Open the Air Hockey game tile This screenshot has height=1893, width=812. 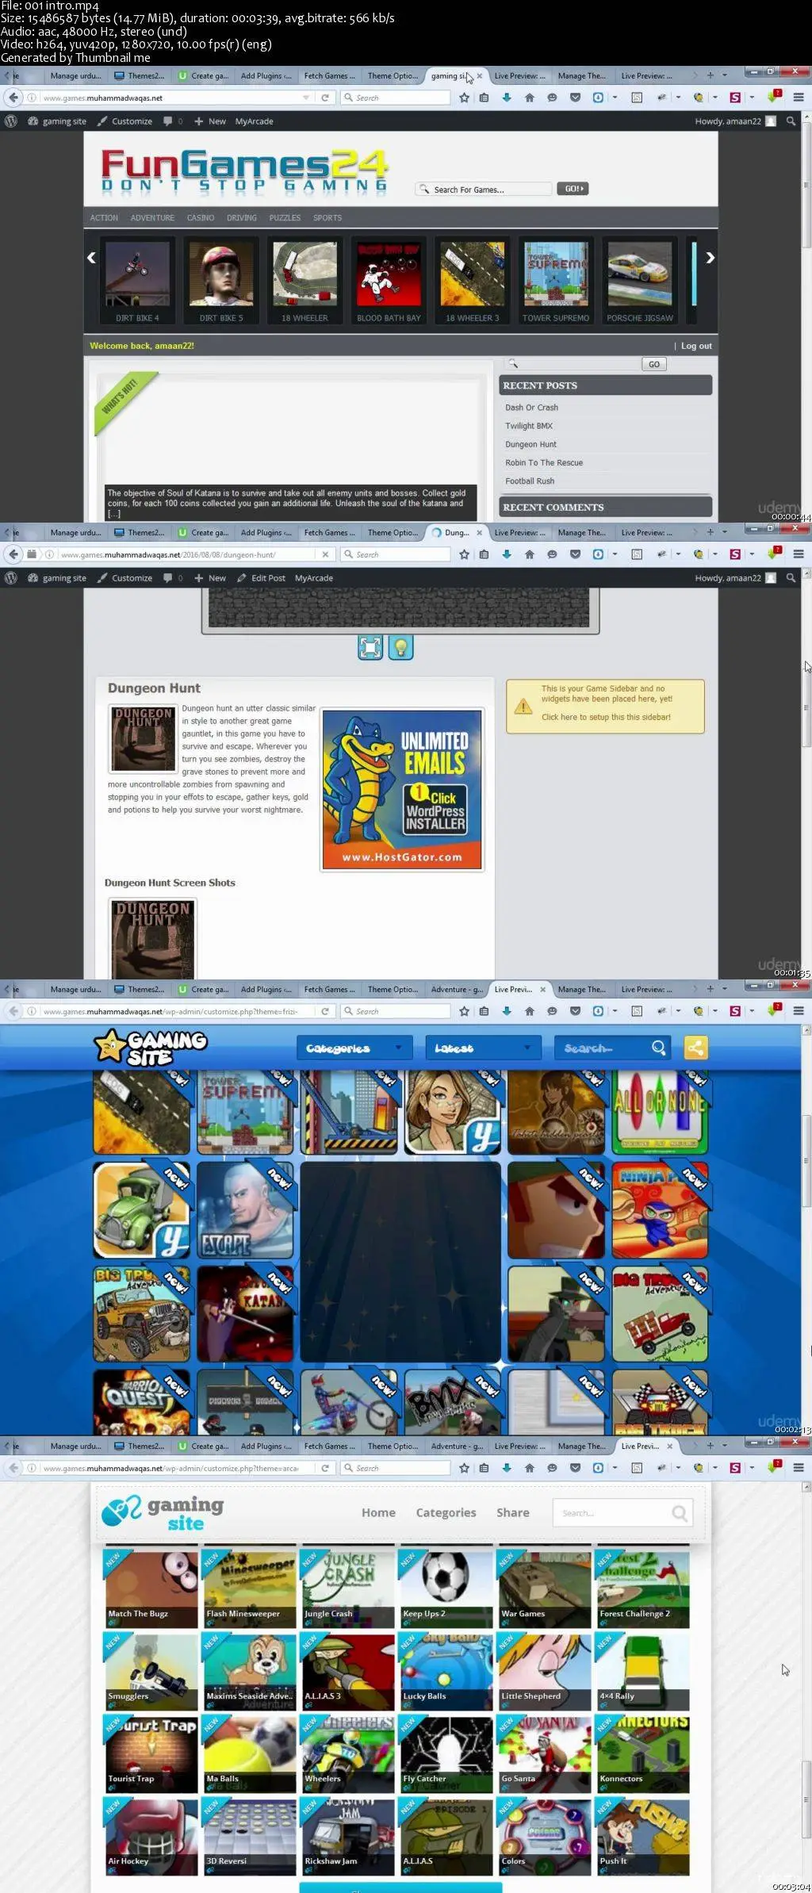click(x=151, y=1837)
